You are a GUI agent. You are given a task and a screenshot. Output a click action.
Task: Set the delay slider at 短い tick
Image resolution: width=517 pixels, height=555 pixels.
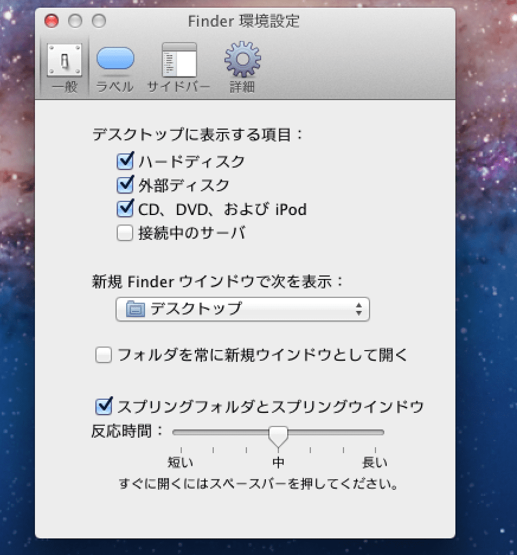[181, 450]
